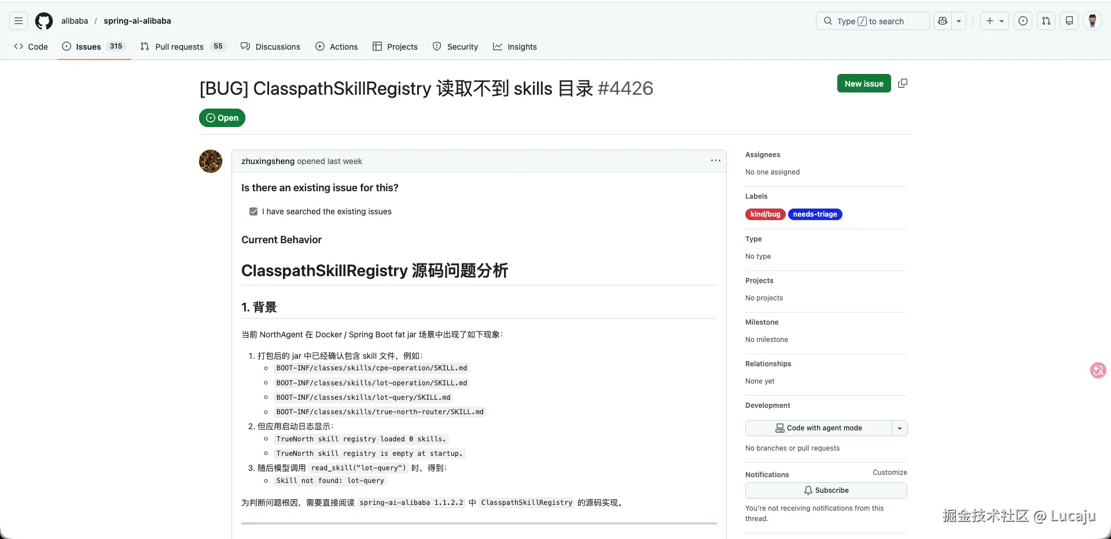Click the floating translate icon at right edge

pos(1098,370)
